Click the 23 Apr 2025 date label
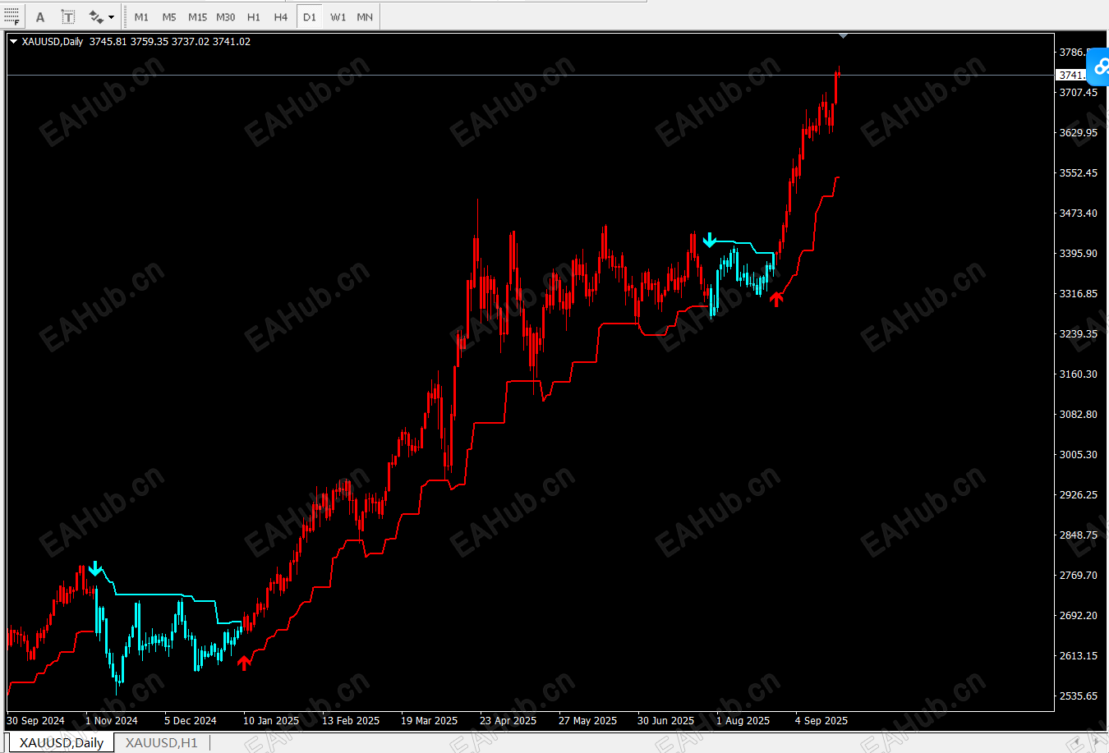This screenshot has height=753, width=1109. 508,720
